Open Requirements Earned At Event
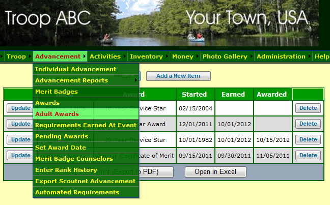330x205 pixels. pos(86,125)
